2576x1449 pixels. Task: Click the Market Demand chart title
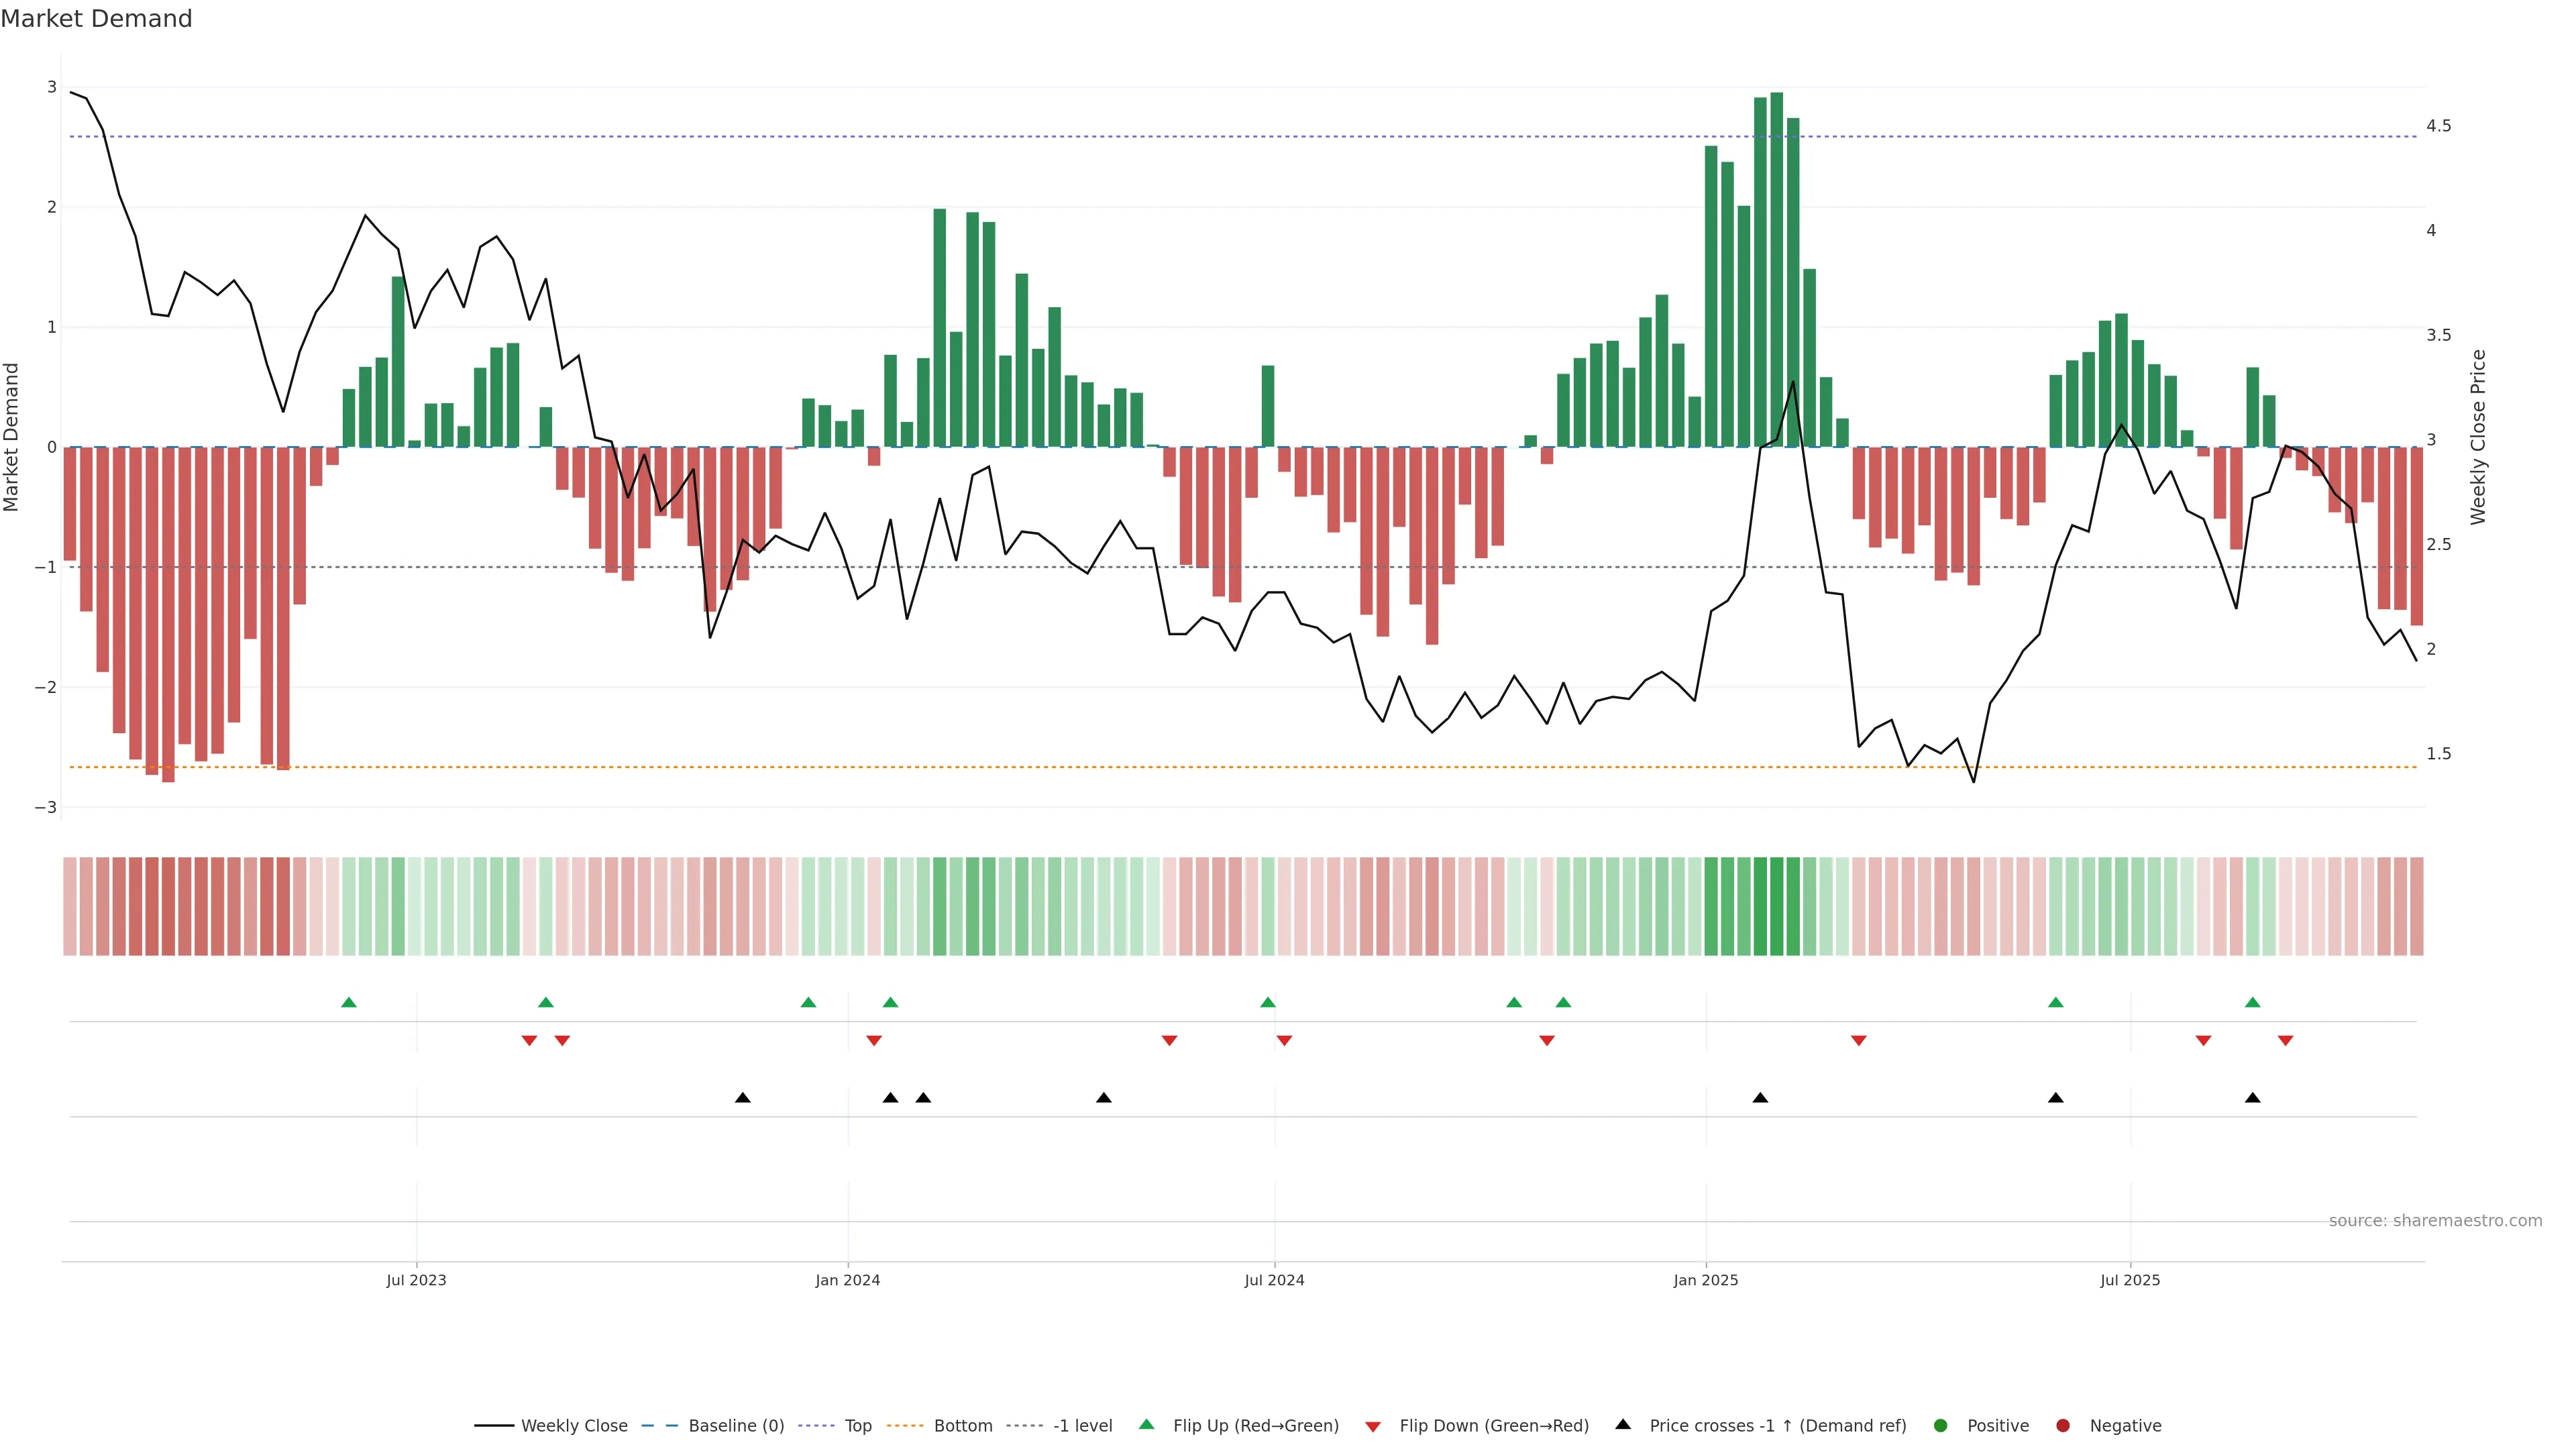(96, 19)
